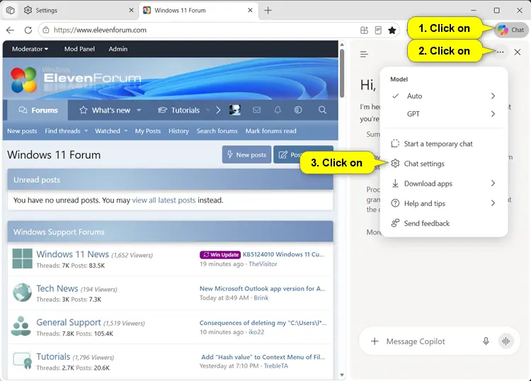
Task: Click view all latest posts link
Action: pyautogui.click(x=164, y=200)
